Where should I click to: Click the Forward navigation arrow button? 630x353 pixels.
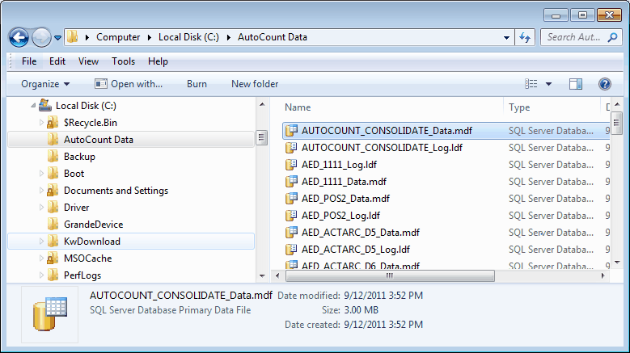point(41,38)
